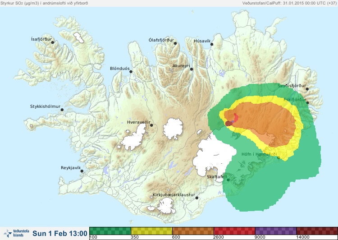This screenshot has height=240, width=338.
Task: Click the Stykkishólmur label
Action: tap(45, 106)
